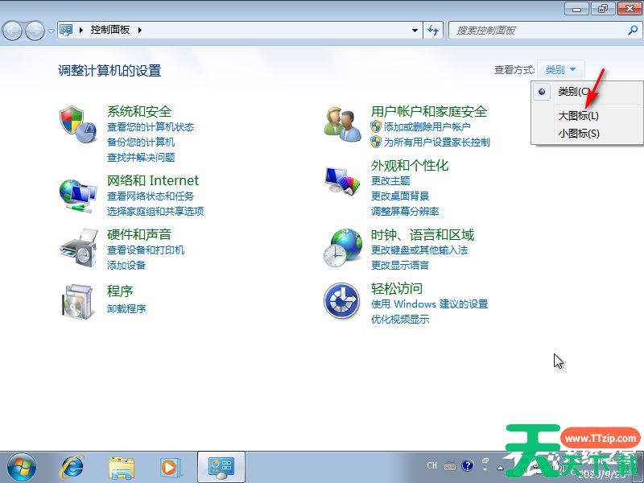Image resolution: width=644 pixels, height=483 pixels.
Task: Click the System and Security shield icon
Action: point(78,125)
